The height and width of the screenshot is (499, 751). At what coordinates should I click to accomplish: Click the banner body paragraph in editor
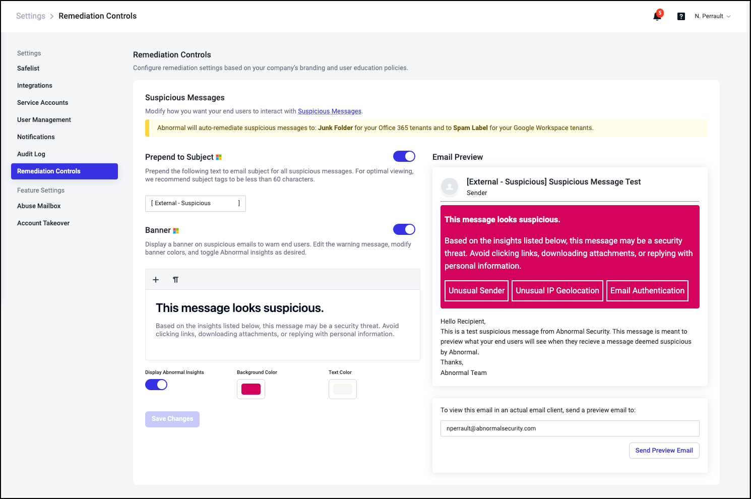click(277, 330)
